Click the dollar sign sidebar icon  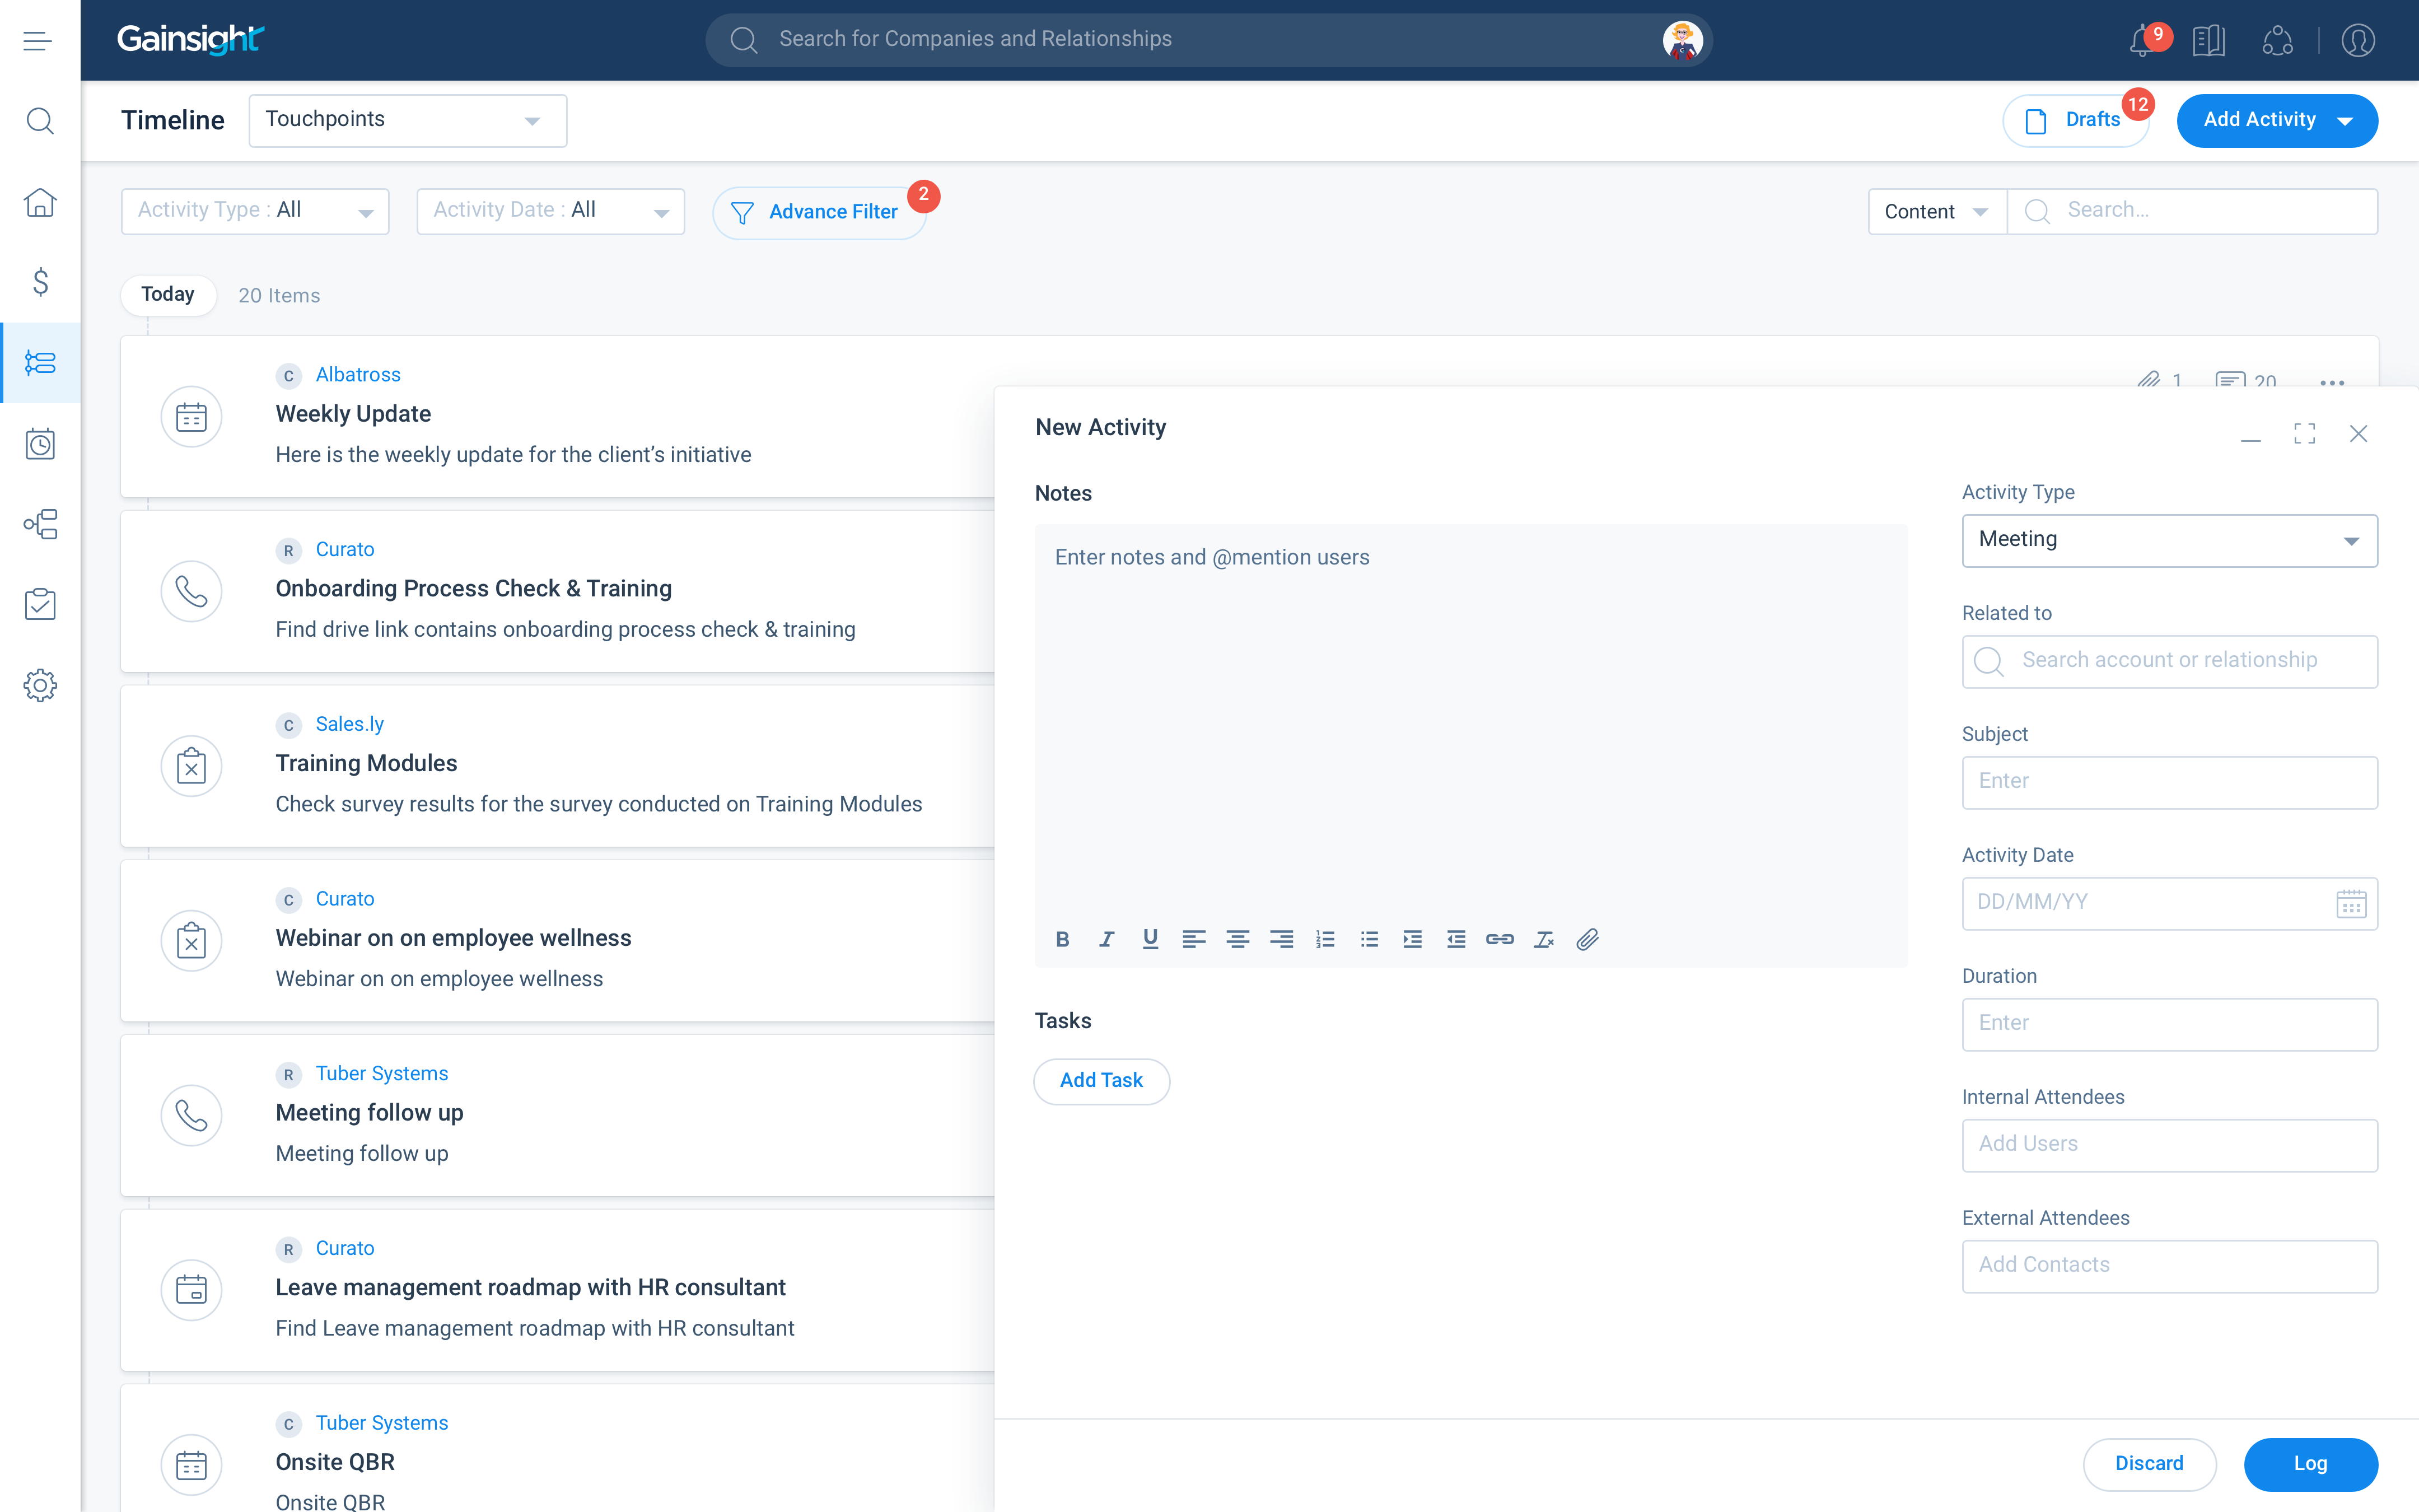click(x=40, y=282)
